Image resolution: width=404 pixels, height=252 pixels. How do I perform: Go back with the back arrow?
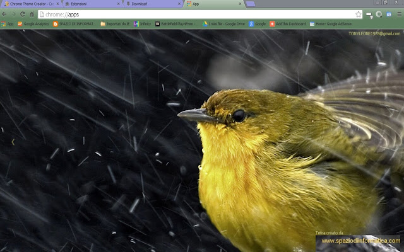point(4,14)
